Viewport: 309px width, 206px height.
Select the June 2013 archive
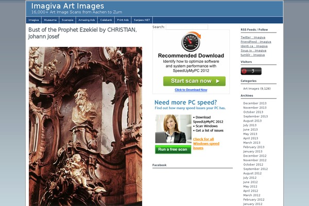(x=250, y=129)
